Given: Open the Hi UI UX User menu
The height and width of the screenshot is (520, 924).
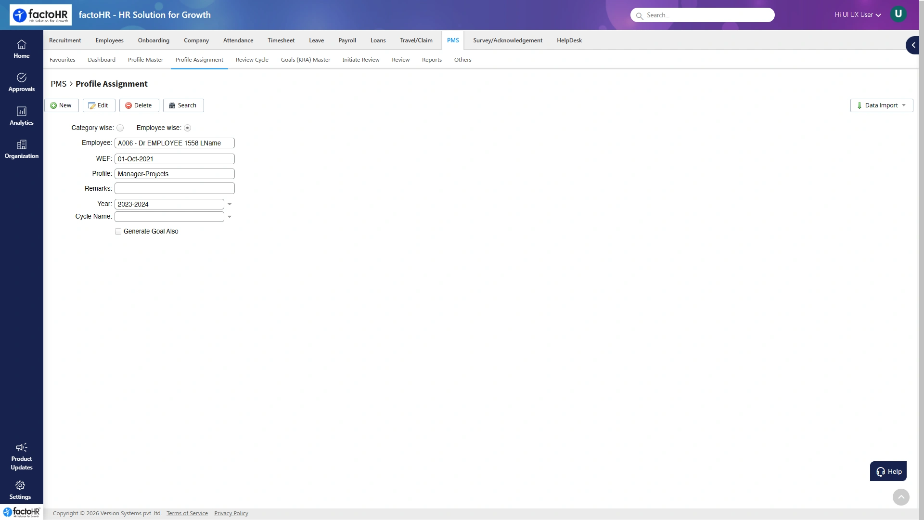Looking at the screenshot, I should coord(858,15).
